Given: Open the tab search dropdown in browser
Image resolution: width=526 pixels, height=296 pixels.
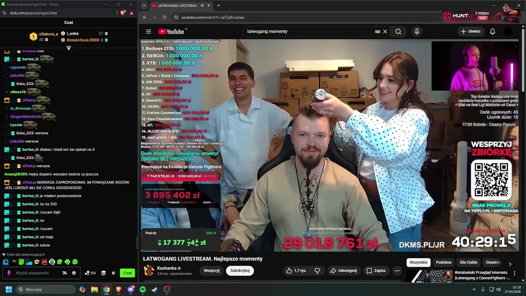Looking at the screenshot, I should point(144,6).
